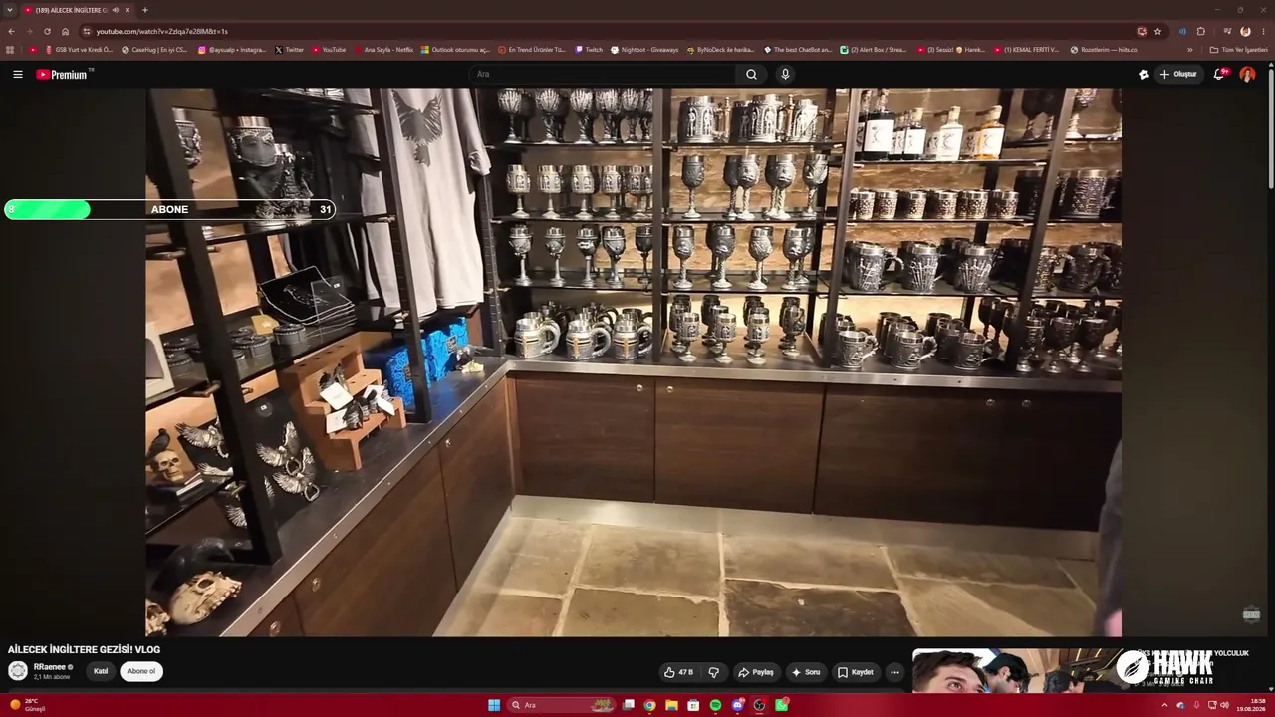Open the browser home page icon
The height and width of the screenshot is (717, 1275).
(65, 31)
